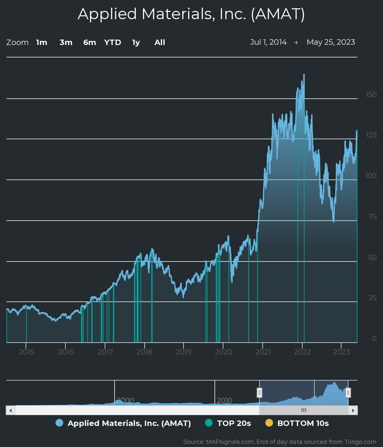Select the All zoom range
The width and height of the screenshot is (383, 447).
coord(160,42)
